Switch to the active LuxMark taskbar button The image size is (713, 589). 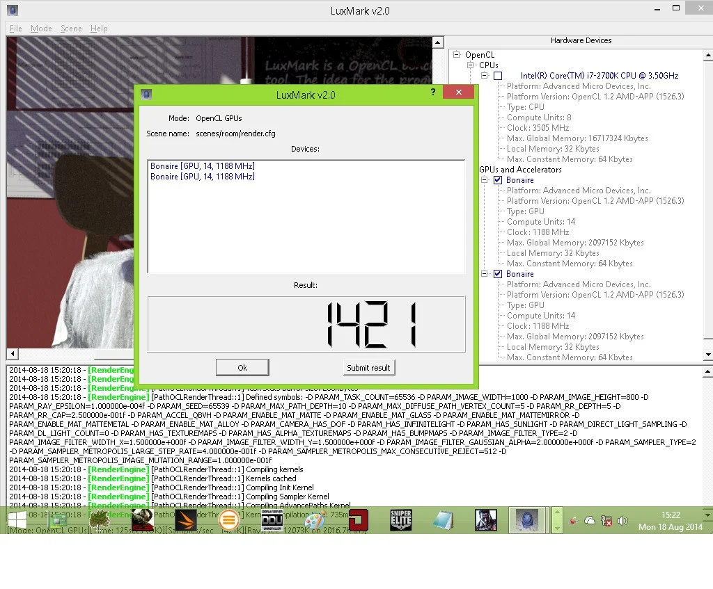[527, 520]
